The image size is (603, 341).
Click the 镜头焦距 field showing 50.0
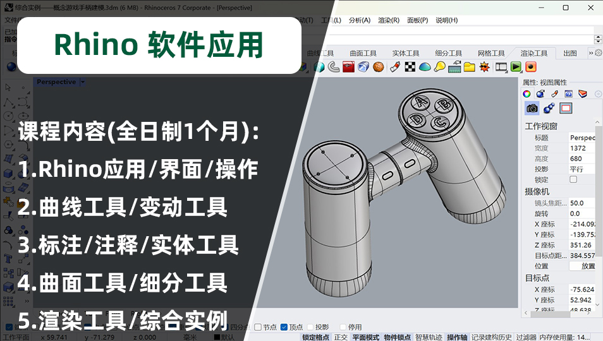click(582, 203)
